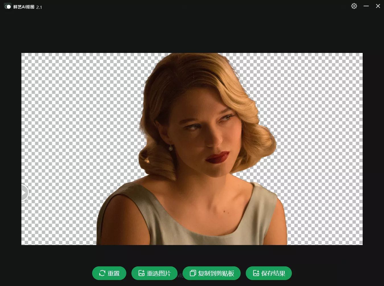Click the stacked pages icon on 复制到剪贴板
The image size is (384, 286).
(193, 273)
